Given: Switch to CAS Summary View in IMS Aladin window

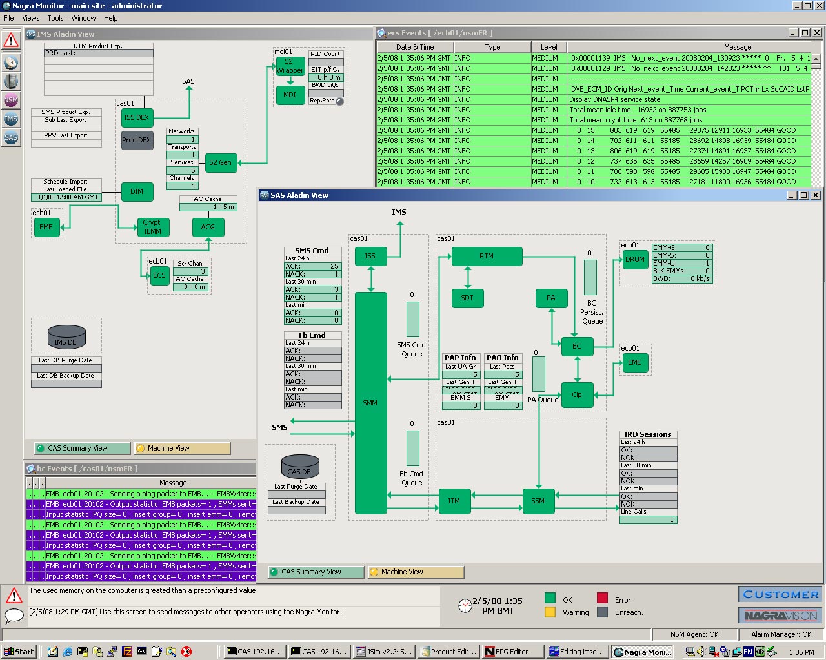Looking at the screenshot, I should tap(82, 448).
